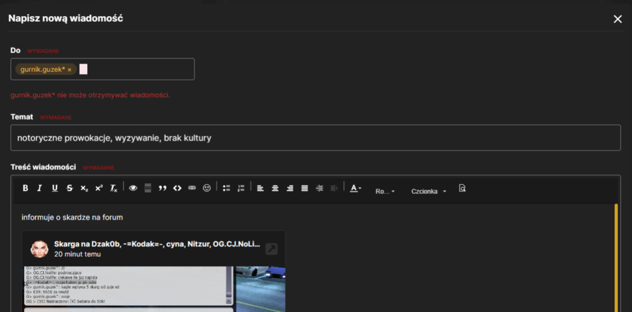Click the '20 minut temu' timestamp
The image size is (632, 312).
pos(77,254)
